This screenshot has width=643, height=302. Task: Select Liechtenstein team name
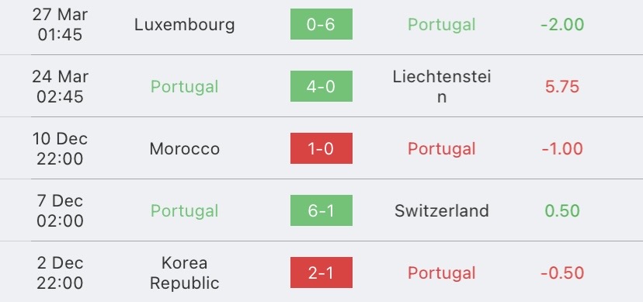click(442, 86)
